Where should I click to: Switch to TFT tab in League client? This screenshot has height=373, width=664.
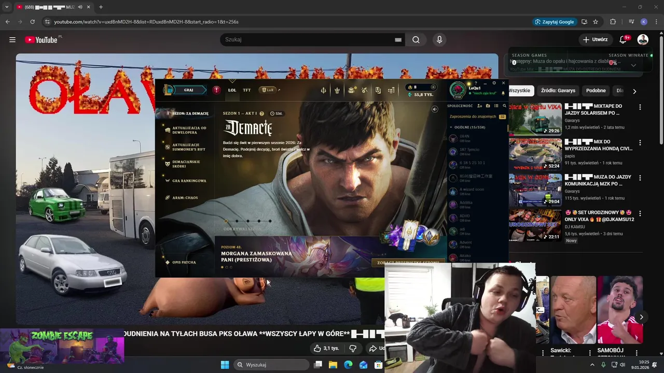(247, 90)
